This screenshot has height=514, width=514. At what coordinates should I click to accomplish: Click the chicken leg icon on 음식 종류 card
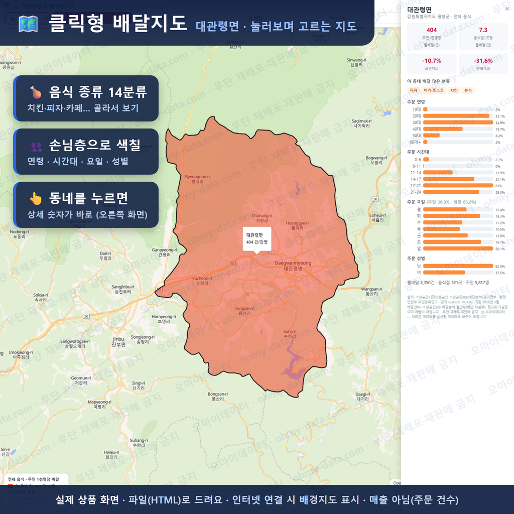36,92
